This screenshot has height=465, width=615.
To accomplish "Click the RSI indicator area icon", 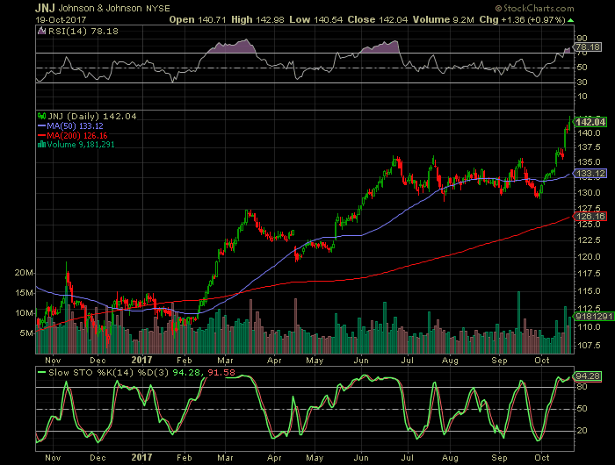I will pyautogui.click(x=41, y=31).
